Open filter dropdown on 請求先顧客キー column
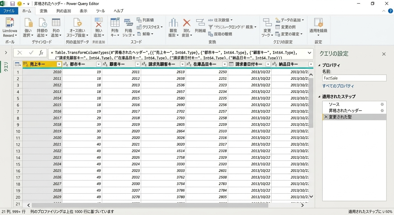Viewport: 394px width, 215px height. 182,64
